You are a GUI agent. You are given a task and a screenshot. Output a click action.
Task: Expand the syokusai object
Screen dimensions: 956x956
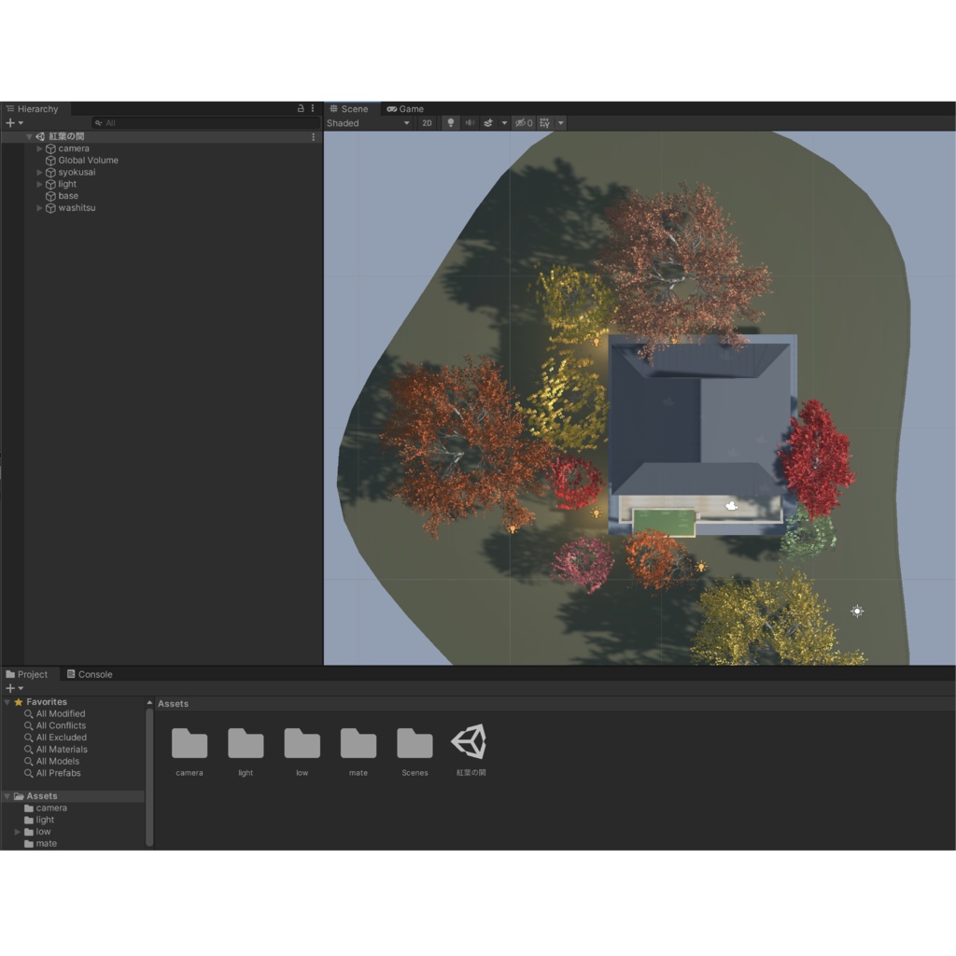point(39,173)
